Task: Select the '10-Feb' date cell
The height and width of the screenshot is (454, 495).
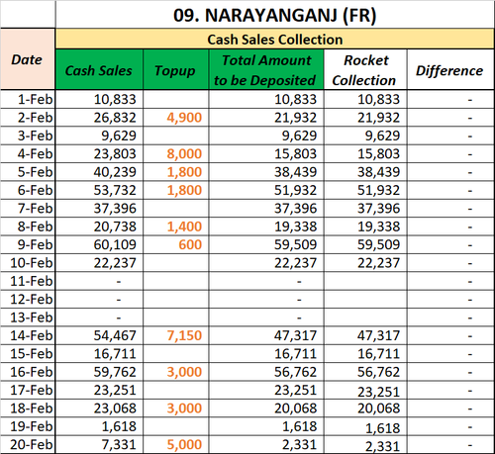Action: click(28, 263)
